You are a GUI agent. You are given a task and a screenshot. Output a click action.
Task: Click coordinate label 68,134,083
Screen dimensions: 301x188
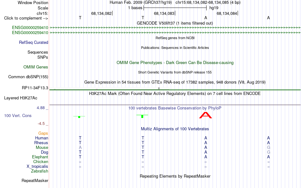click(164, 13)
